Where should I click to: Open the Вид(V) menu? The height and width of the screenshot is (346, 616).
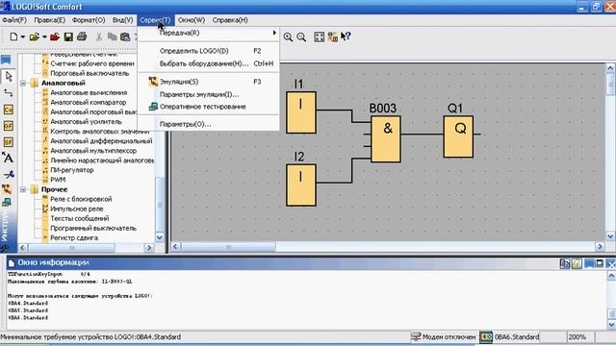click(x=122, y=20)
